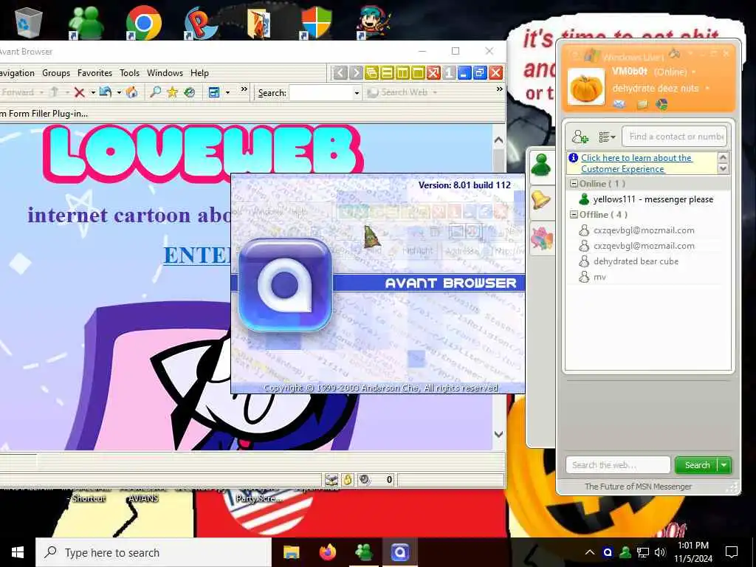Open the Groups menu
This screenshot has height=567, width=756.
click(56, 73)
